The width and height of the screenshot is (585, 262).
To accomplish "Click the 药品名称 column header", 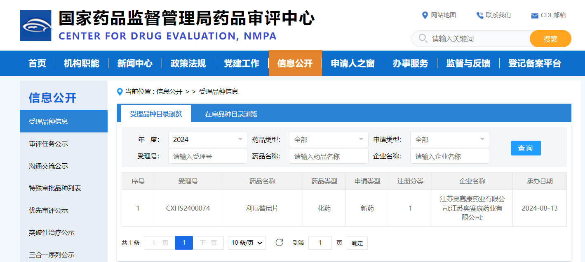I will [262, 181].
